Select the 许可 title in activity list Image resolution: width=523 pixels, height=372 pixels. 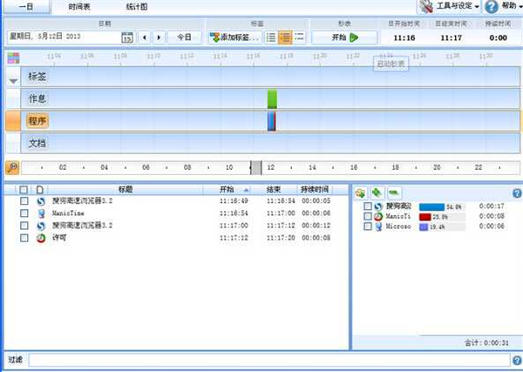(x=59, y=238)
